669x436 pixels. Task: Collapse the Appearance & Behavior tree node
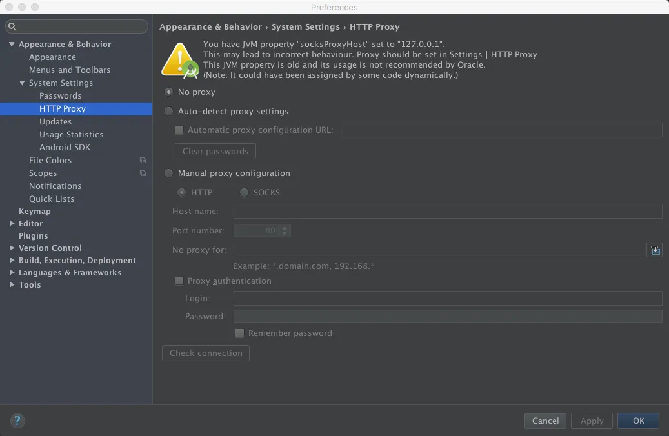[x=12, y=45]
